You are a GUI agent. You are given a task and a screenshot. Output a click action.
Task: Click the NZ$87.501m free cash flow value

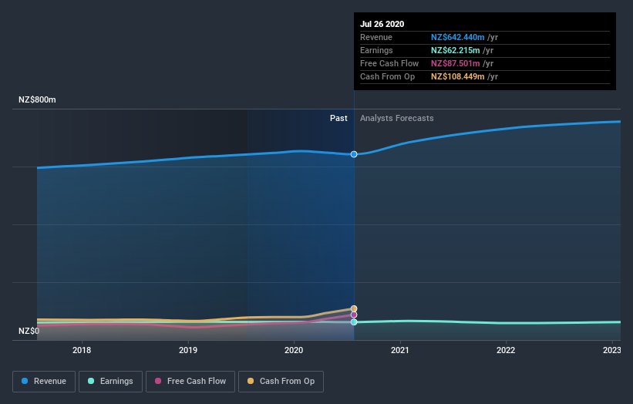point(456,63)
